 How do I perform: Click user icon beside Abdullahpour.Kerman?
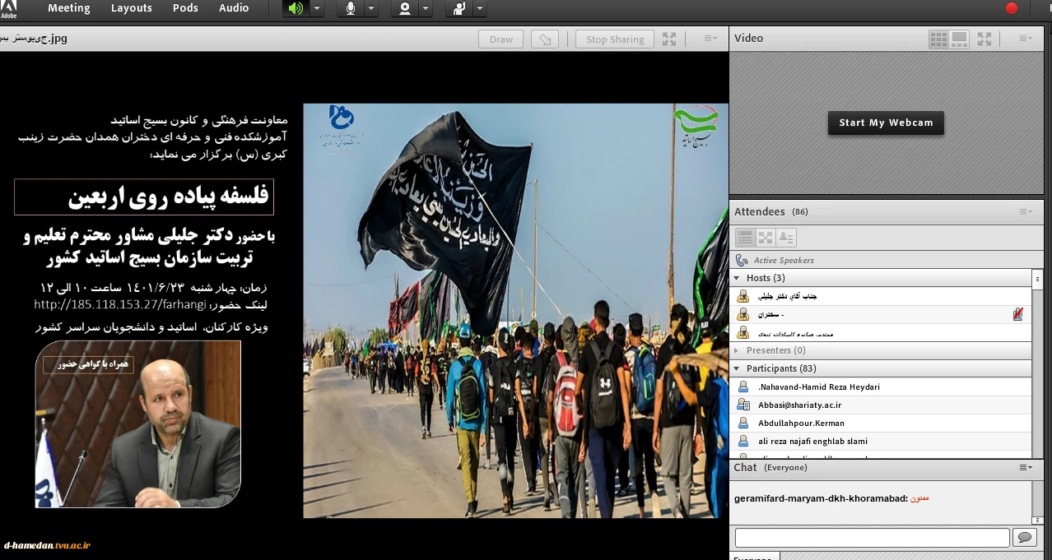(x=743, y=423)
